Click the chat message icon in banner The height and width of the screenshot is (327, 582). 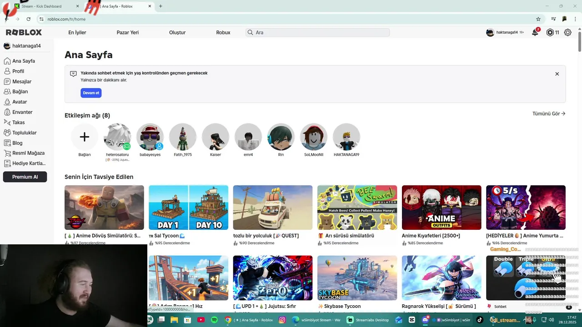[73, 74]
